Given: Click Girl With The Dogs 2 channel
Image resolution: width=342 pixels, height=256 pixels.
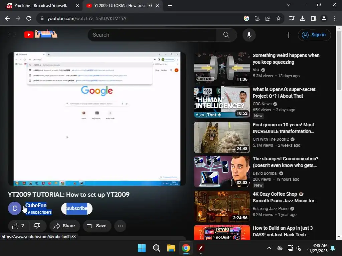Looking at the screenshot, I should (271, 139).
